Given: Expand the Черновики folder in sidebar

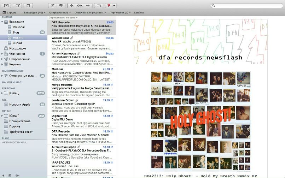Looking at the screenshot, I should [x=2, y=54].
